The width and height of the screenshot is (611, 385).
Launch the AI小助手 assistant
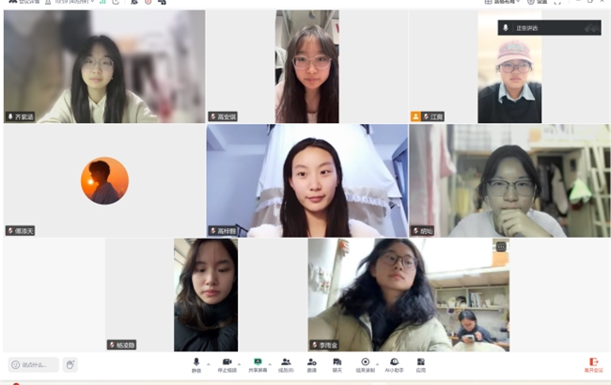point(394,363)
